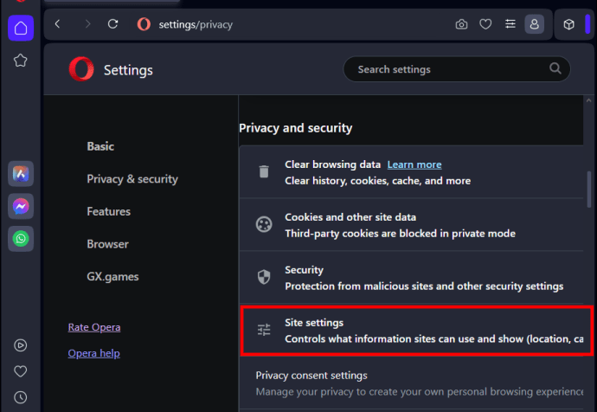Open the extensions cube icon

pyautogui.click(x=568, y=24)
